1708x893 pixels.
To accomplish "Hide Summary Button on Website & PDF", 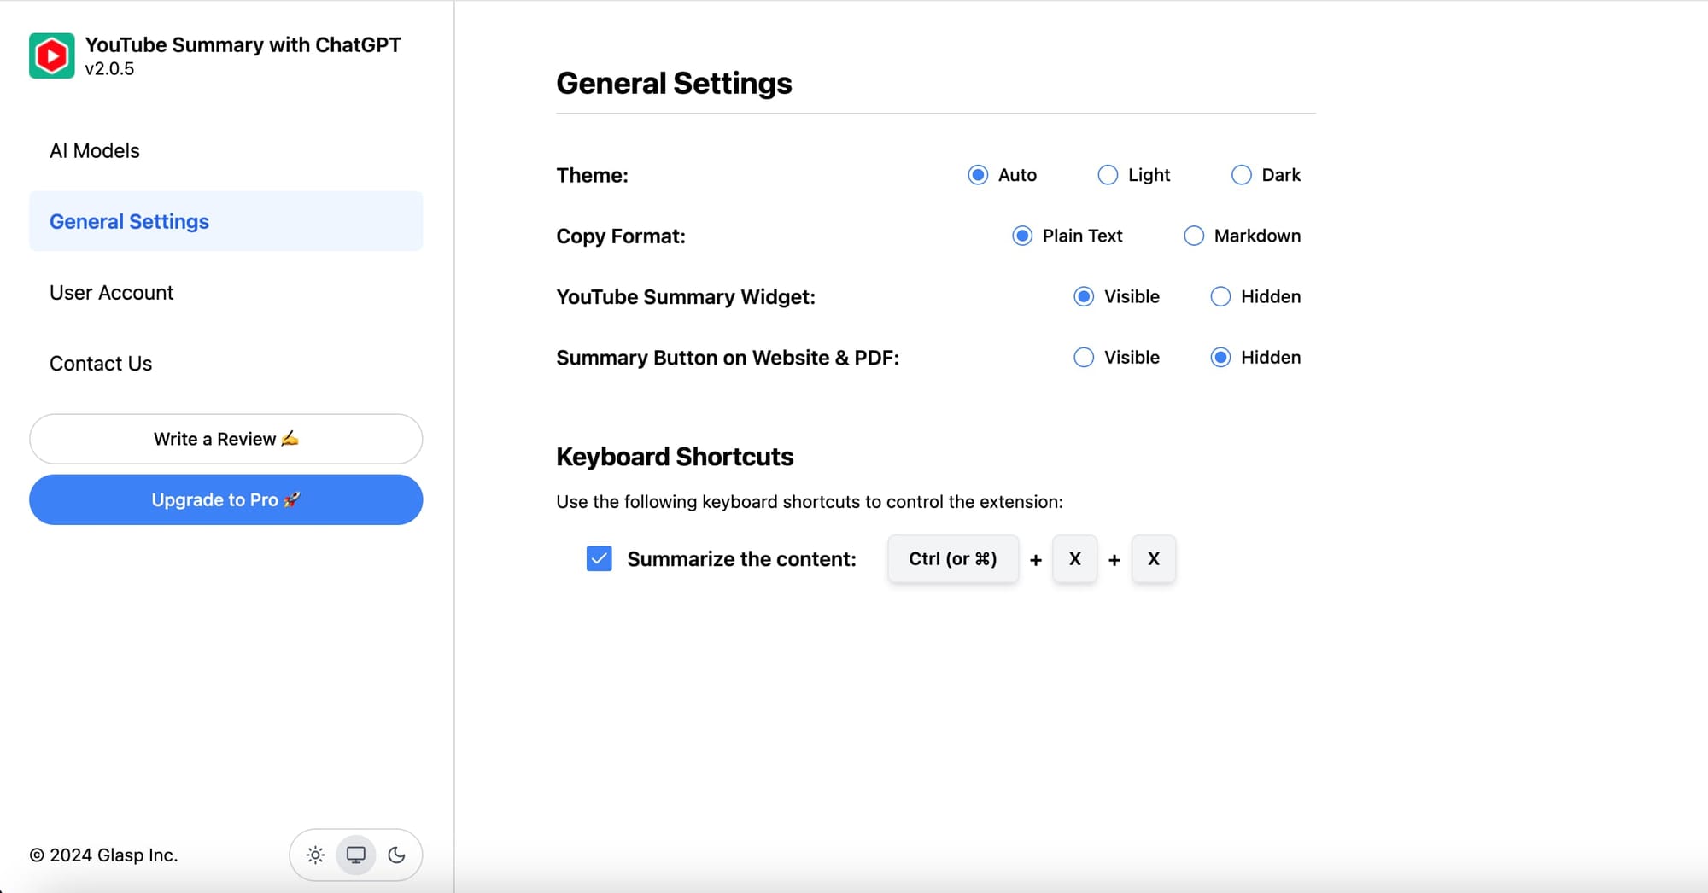I will click(1221, 357).
